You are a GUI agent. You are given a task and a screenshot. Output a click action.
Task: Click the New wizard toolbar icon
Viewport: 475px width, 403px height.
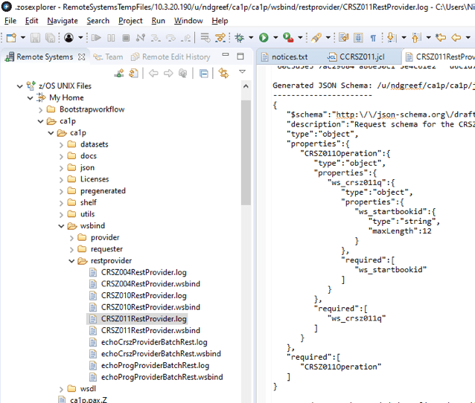(11, 38)
